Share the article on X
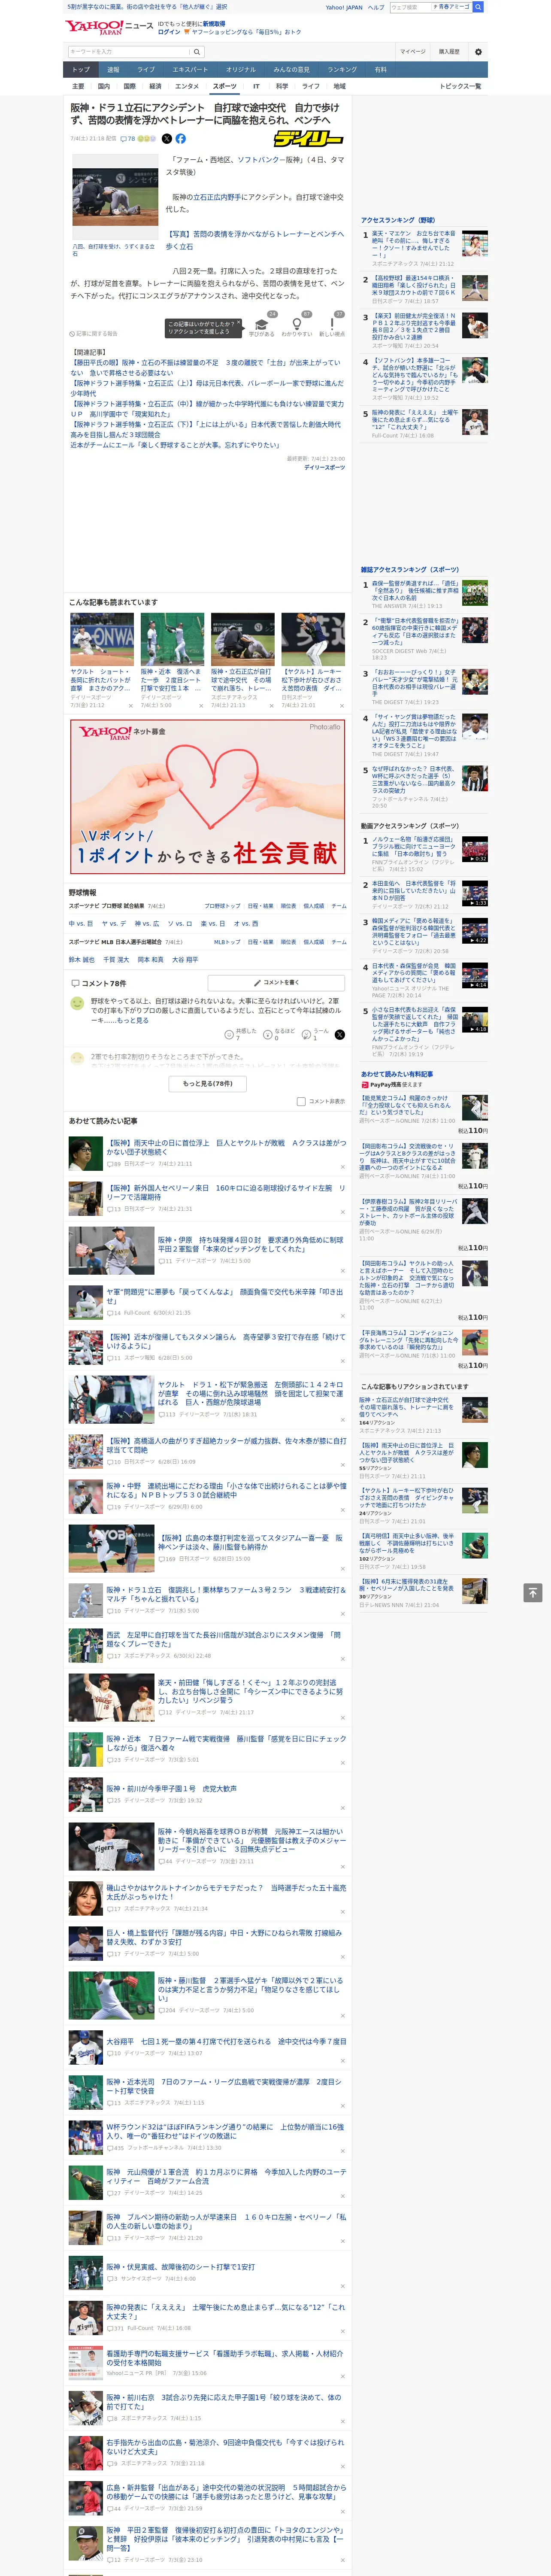Screen dimensions: 551x2576 point(167,139)
